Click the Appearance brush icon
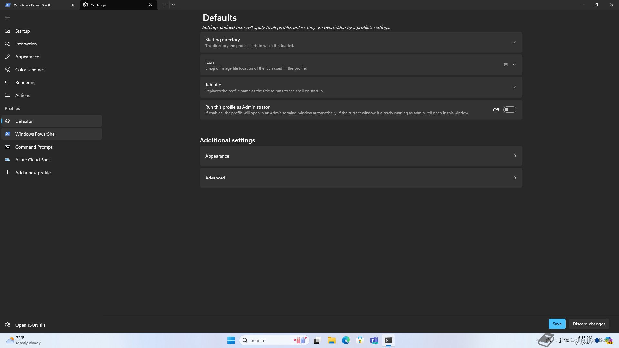 point(8,57)
